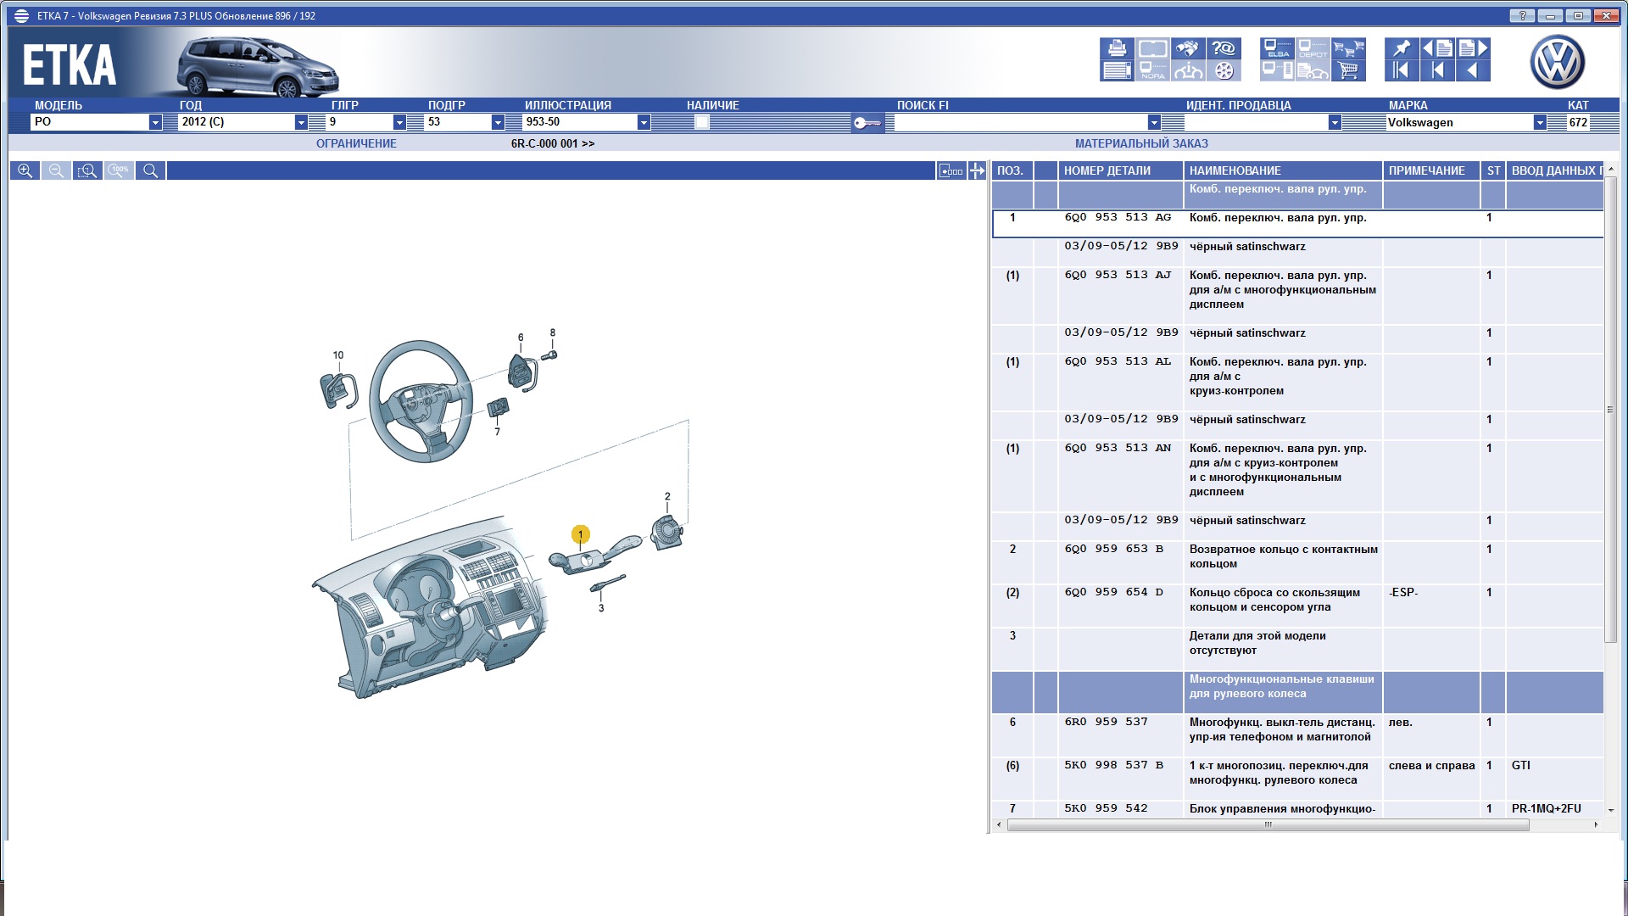
Task: Expand the ИЛЛЮСТРАЦИЯ dropdown
Action: click(644, 122)
